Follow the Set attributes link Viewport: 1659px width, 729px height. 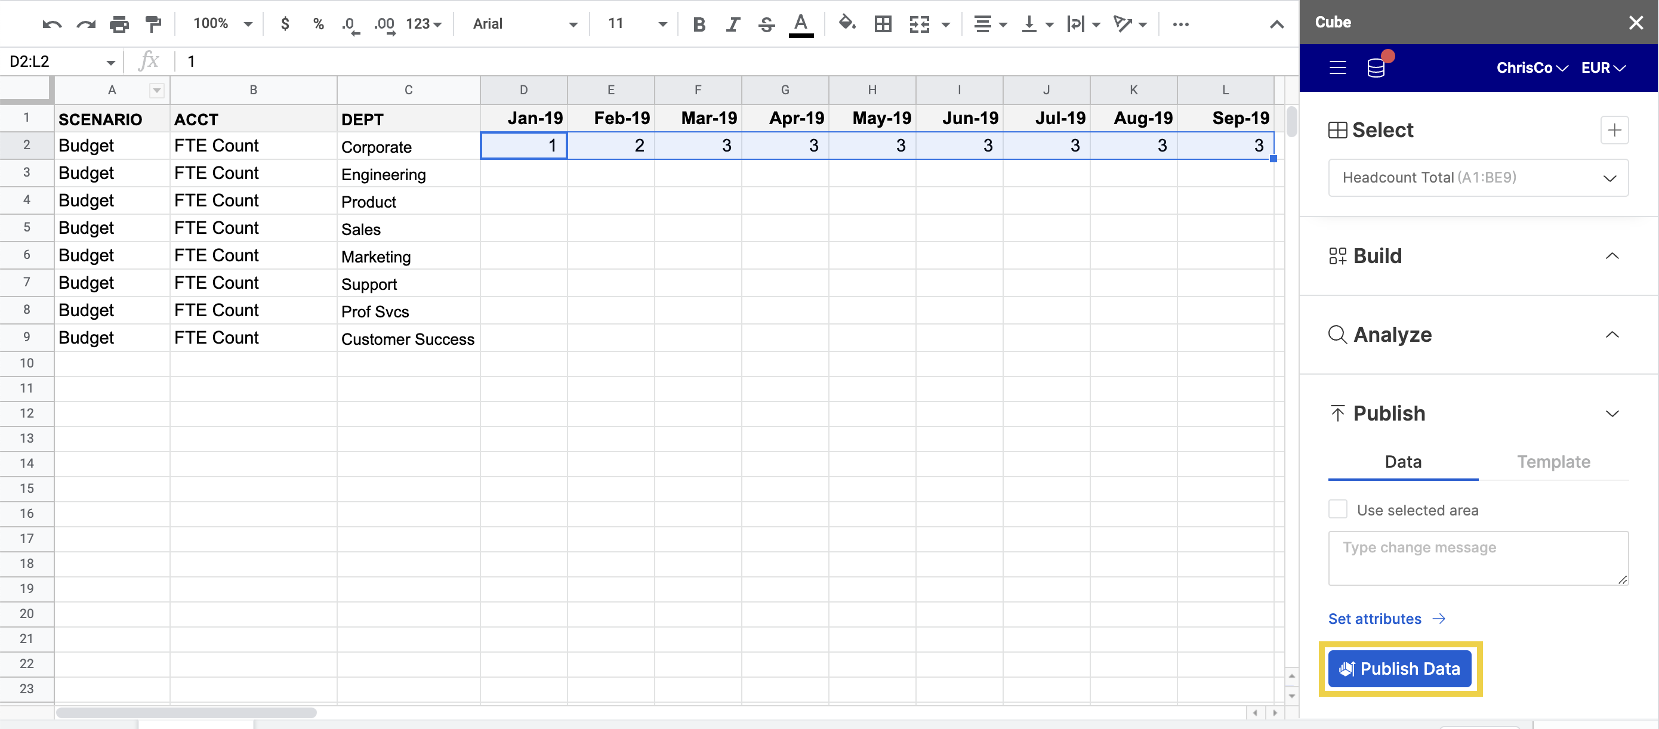(x=1376, y=618)
